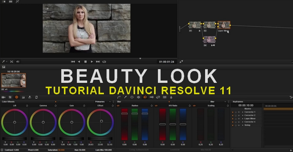Viewport: 293px width, 152px height.
Task: Switch to single viewer layout icon
Action: [x=3, y=2]
